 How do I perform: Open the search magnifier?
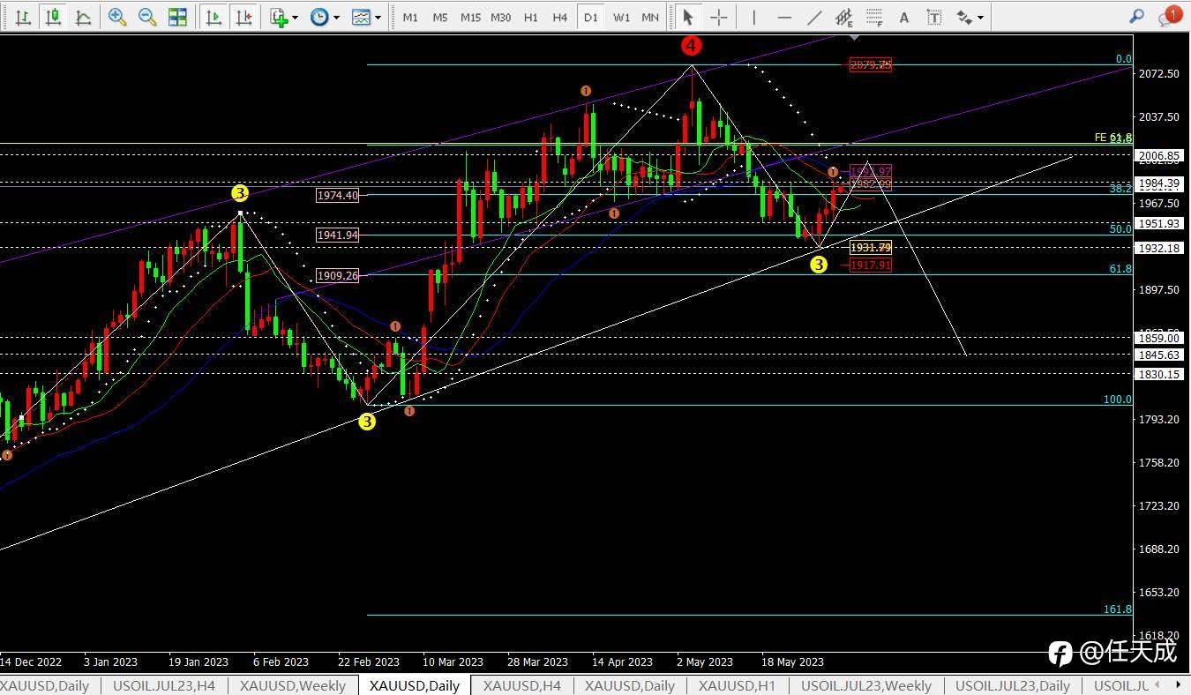(x=1137, y=16)
